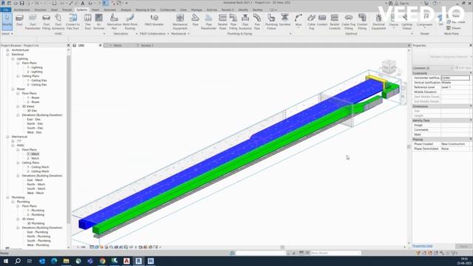Collapse the Power tree node
The width and height of the screenshot is (473, 266).
(13, 89)
